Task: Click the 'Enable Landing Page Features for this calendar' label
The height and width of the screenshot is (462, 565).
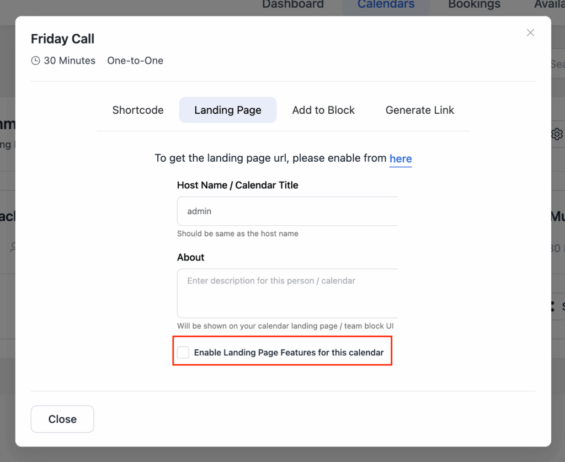Action: 289,353
